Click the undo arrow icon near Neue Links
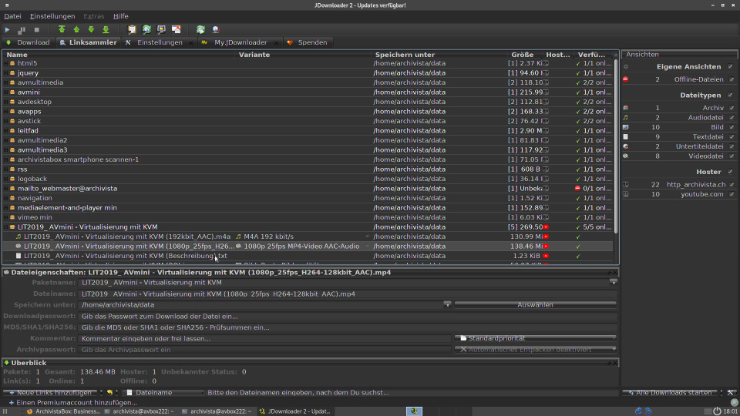 (x=110, y=392)
